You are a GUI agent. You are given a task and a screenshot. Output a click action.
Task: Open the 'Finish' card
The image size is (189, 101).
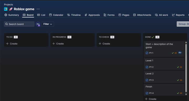coord(164,90)
